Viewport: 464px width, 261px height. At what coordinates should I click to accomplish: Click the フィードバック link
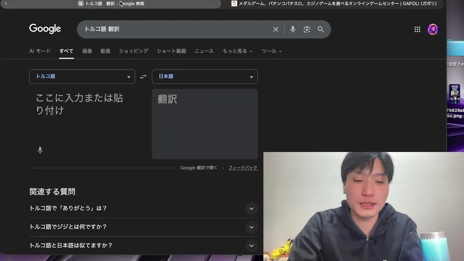point(243,168)
